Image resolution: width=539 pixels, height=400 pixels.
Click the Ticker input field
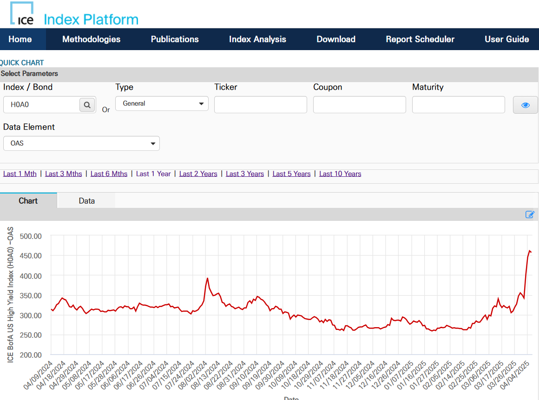pos(261,105)
